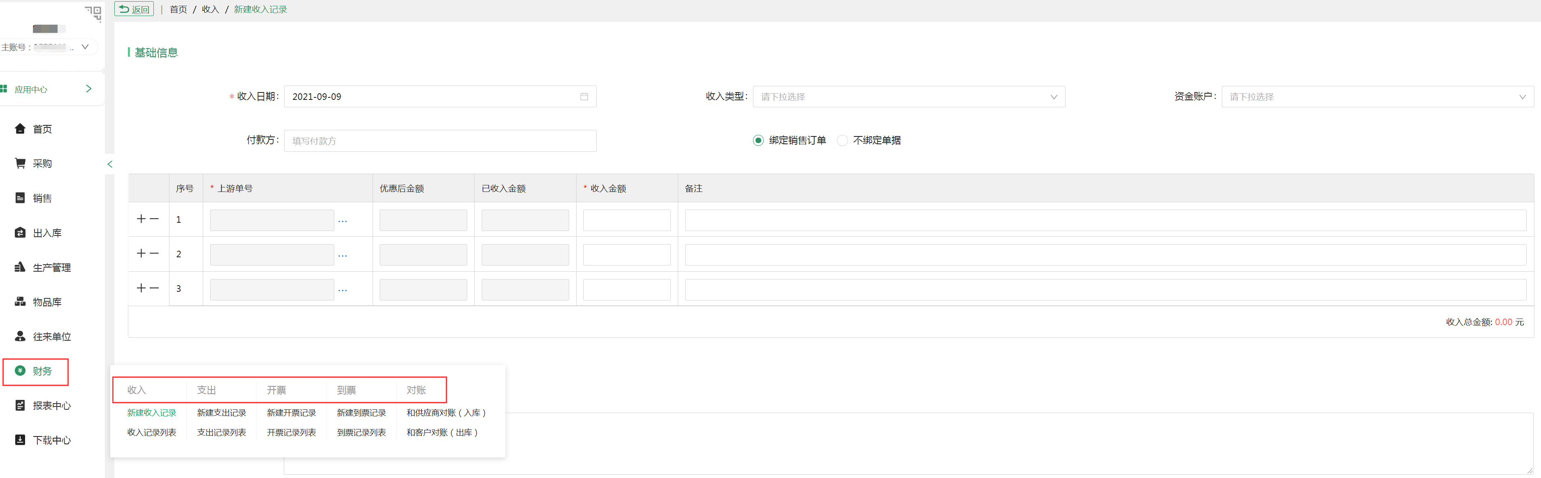Select 到票记录列表 in the finance submenu
This screenshot has height=478, width=1541.
click(x=361, y=433)
